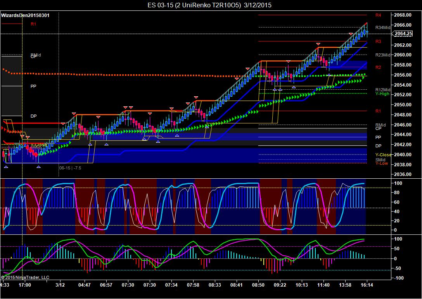Select the green Y-High label
422x299 pixels.
(x=382, y=94)
